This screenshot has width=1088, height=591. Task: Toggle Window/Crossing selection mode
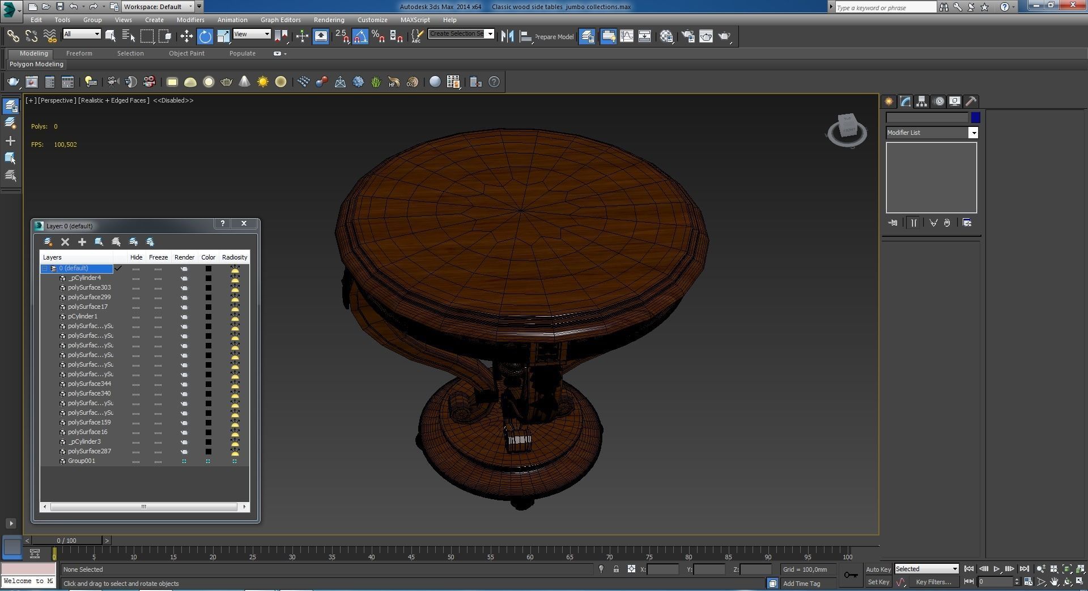(x=165, y=36)
